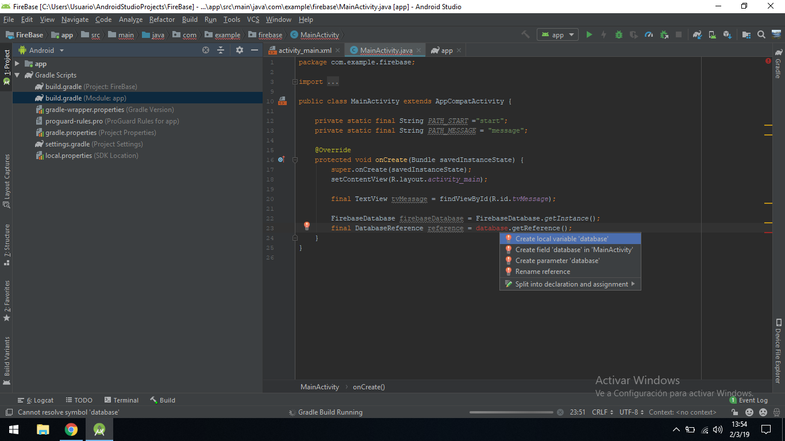Viewport: 785px width, 441px height.
Task: Click the error indicator at top of editor
Action: pyautogui.click(x=768, y=61)
